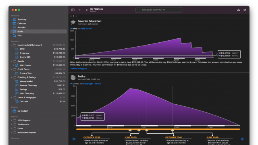
Task: Toggle the sidebar panel icon
Action: coord(73,10)
